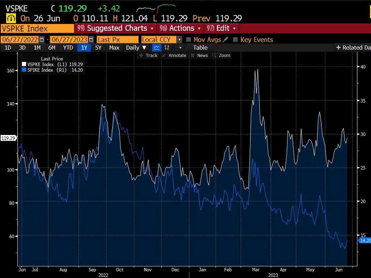
Task: Select the highlighted 1Y range tab
Action: coord(84,47)
